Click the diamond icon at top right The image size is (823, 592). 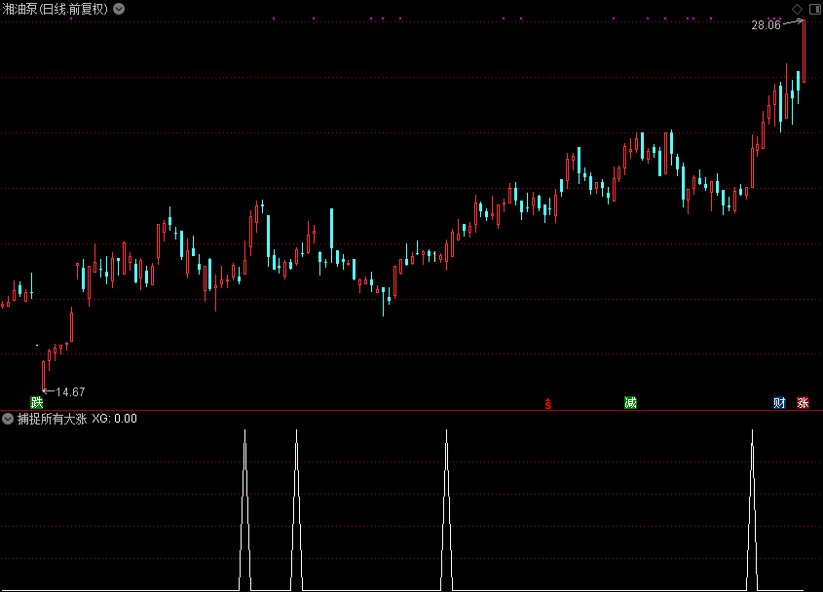(x=798, y=9)
